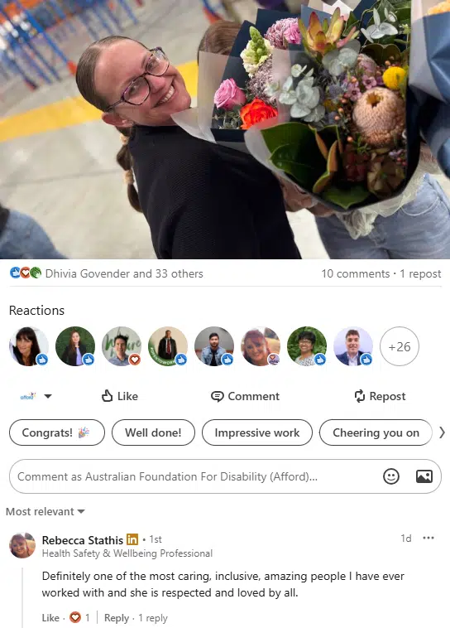
Task: Click the LinkedIn badge next to Rebecca Stathis
Action: (x=132, y=539)
